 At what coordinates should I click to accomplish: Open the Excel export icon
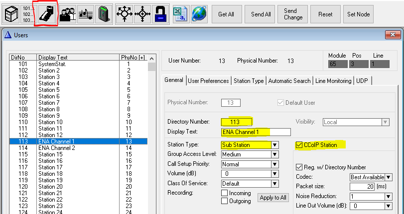(x=181, y=14)
